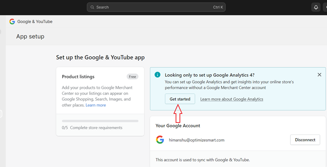
Task: Click the Product listings heading
Action: click(78, 77)
